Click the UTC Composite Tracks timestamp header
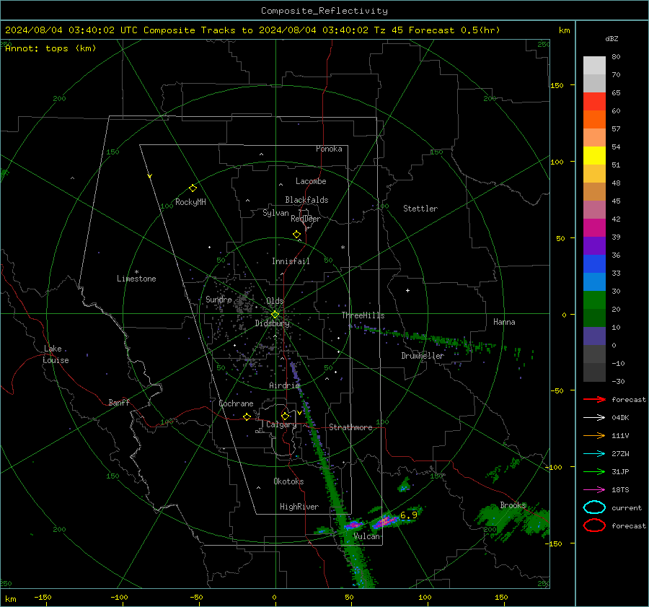This screenshot has height=607, width=649. [252, 30]
